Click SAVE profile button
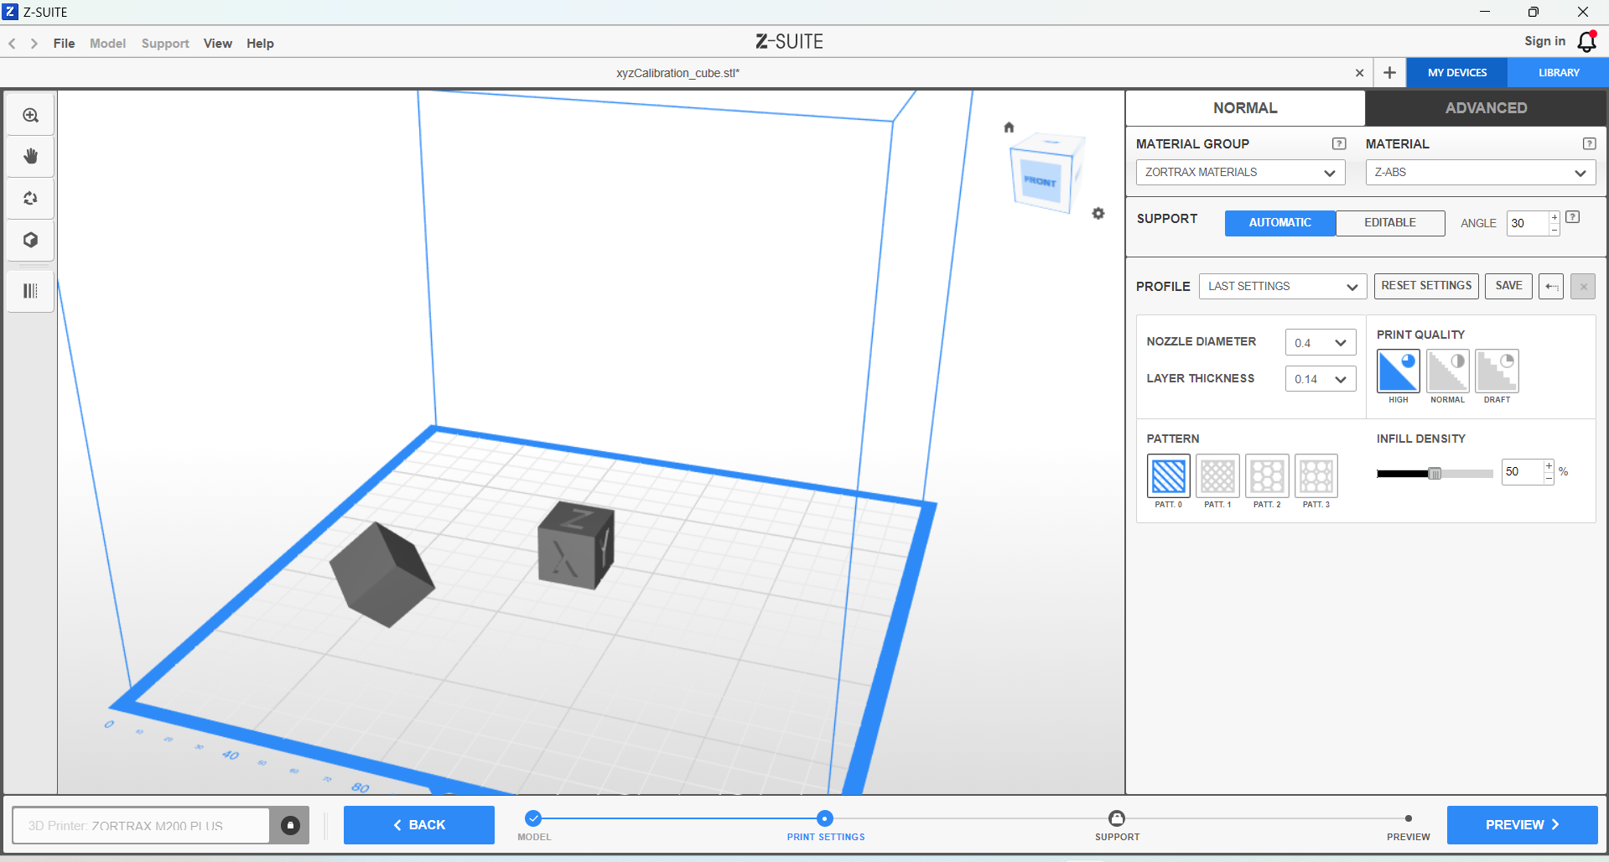This screenshot has width=1609, height=862. click(x=1508, y=287)
